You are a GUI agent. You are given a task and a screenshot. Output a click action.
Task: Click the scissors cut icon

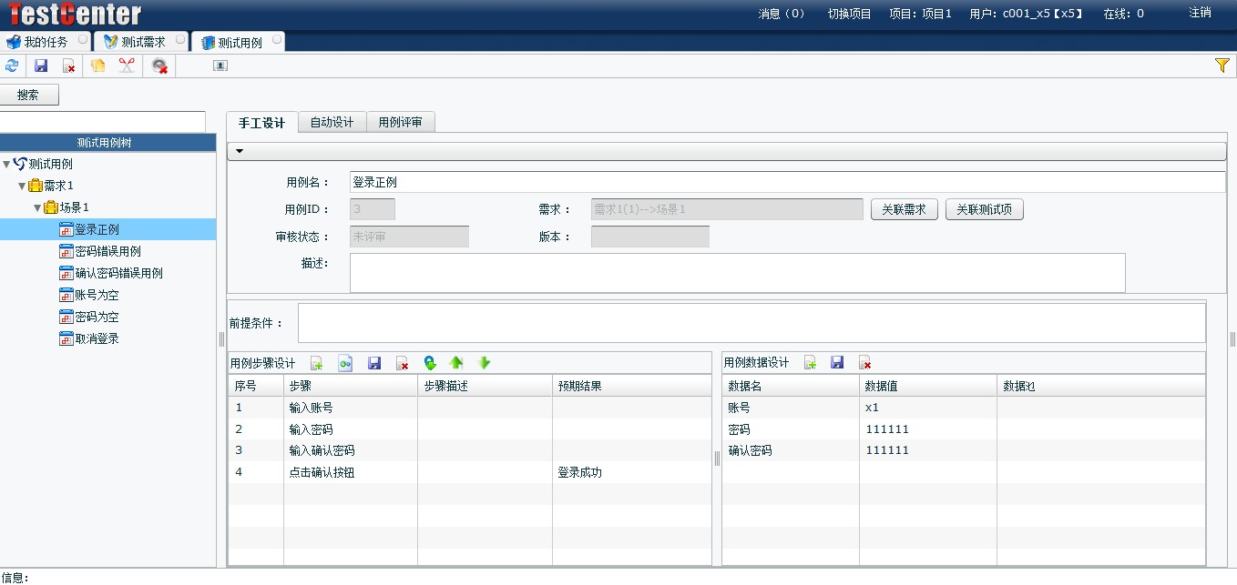[127, 66]
